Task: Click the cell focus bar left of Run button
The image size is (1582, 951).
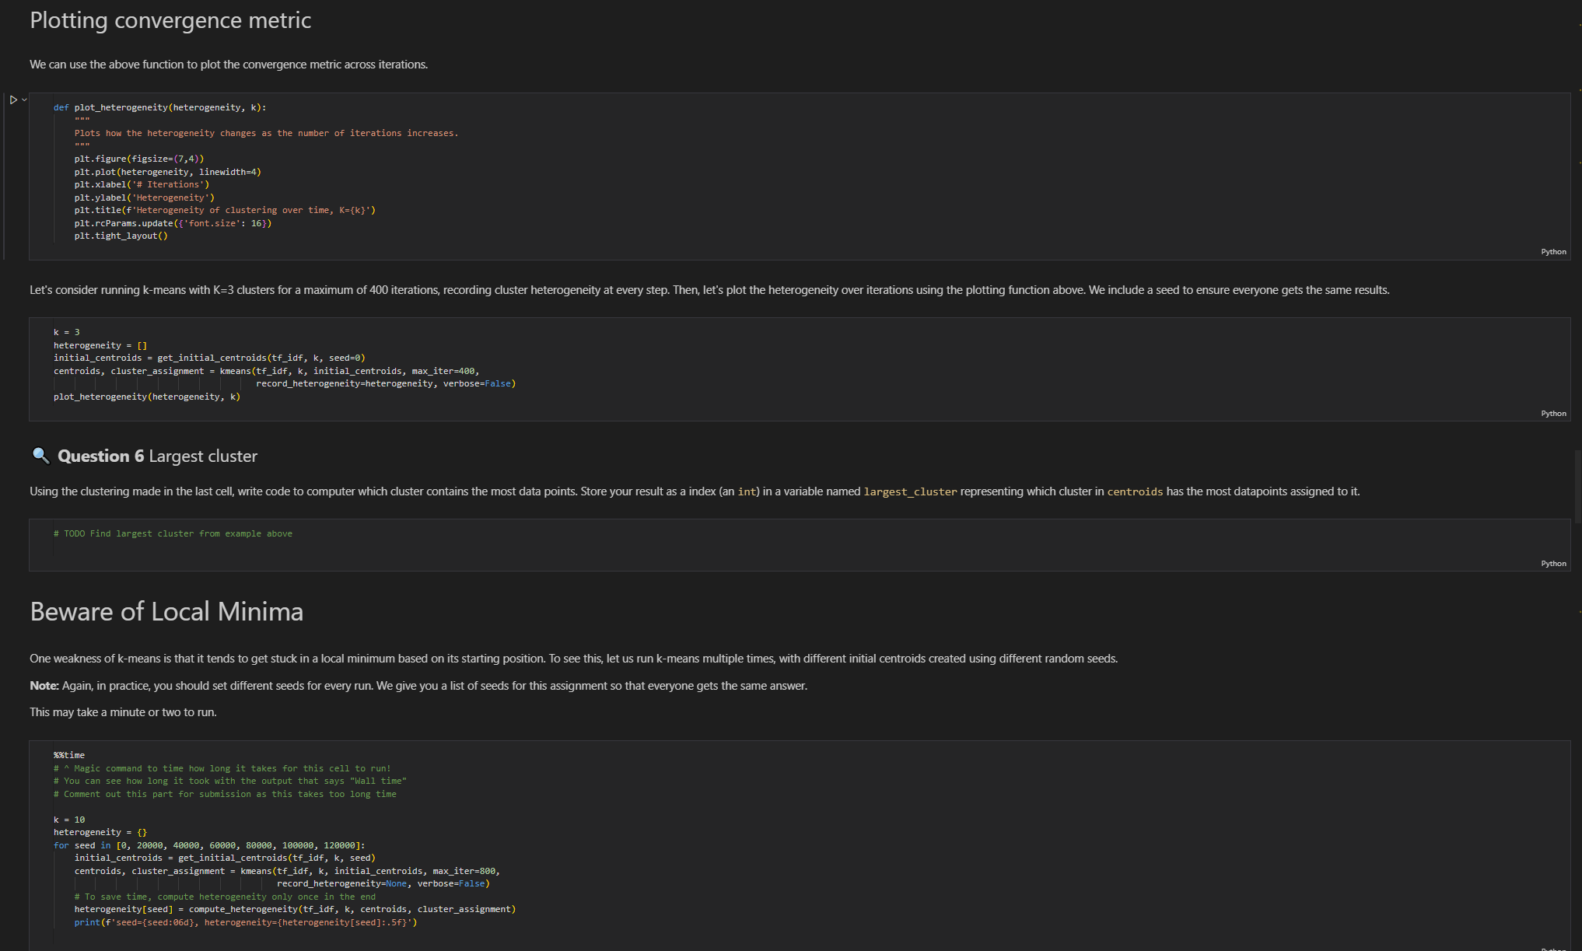Action: (x=5, y=176)
